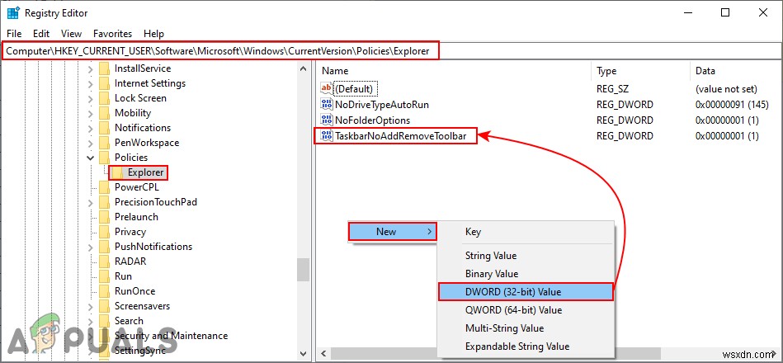The width and height of the screenshot is (783, 363).
Task: Click the NoDriveTypeAutoRun DWORD icon
Action: click(x=327, y=105)
